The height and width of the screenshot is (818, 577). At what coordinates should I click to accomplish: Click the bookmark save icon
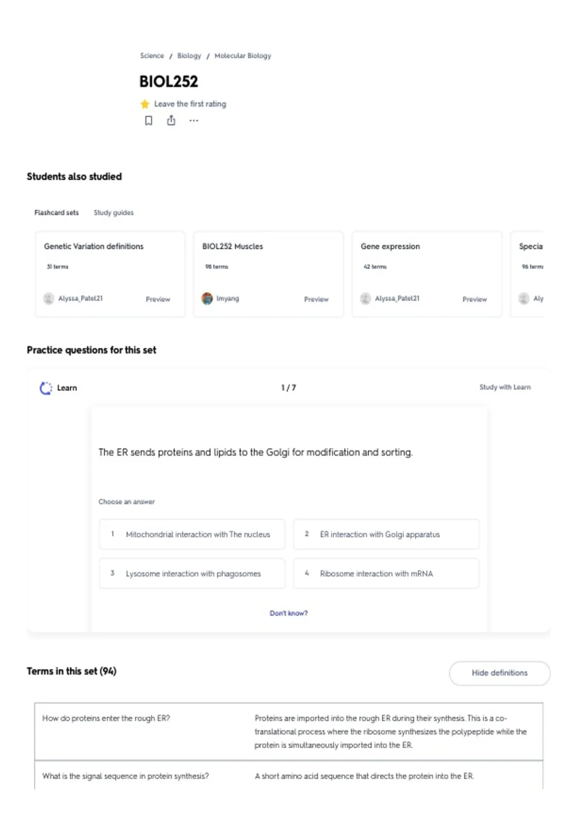[149, 120]
